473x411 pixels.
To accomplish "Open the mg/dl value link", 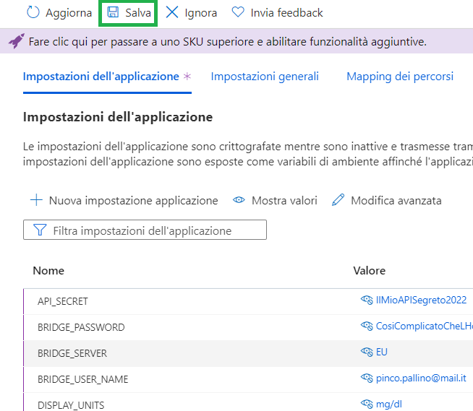I will (389, 404).
